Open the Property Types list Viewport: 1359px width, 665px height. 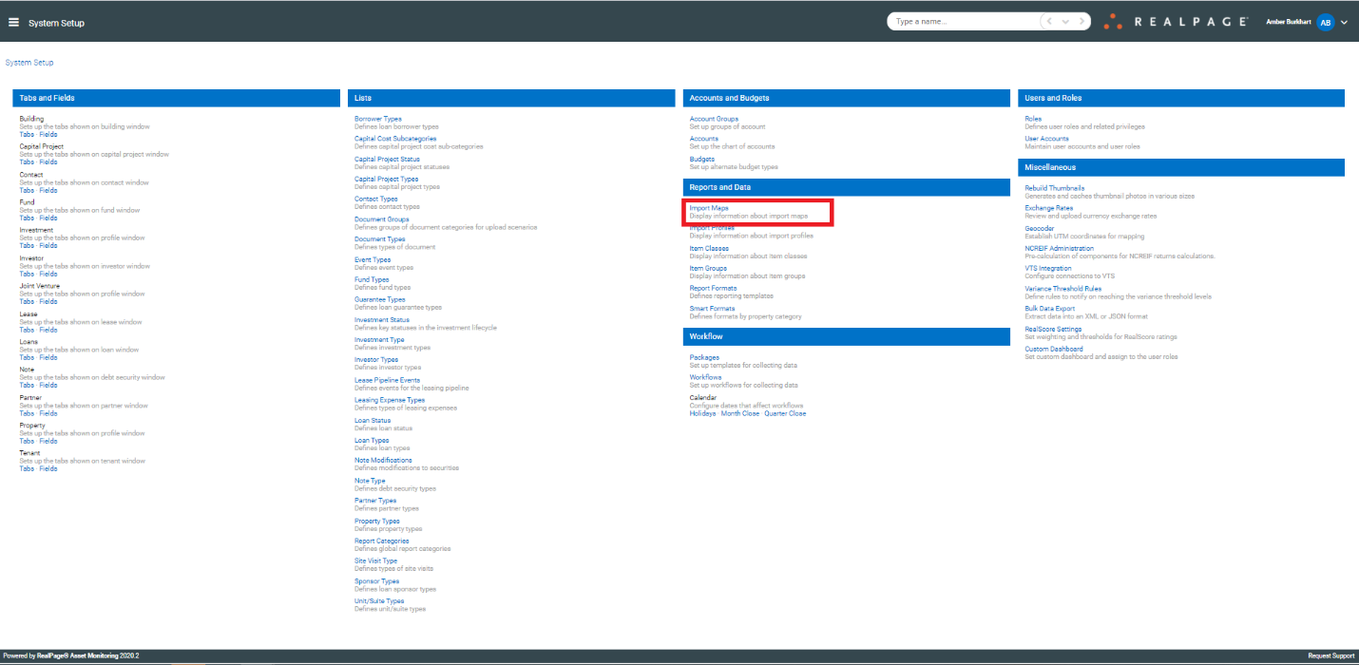coord(377,521)
